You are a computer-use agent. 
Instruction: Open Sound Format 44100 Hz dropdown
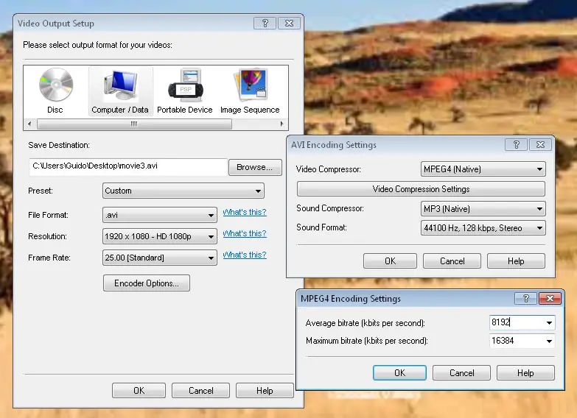tap(483, 228)
